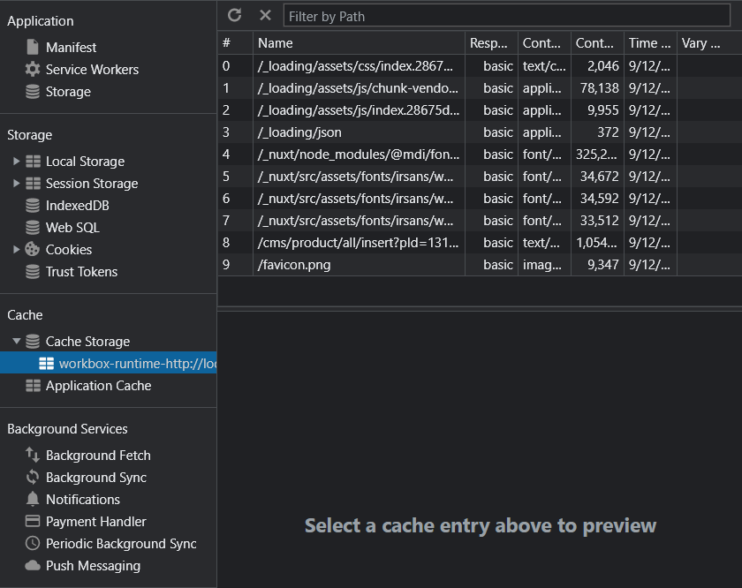
Task: Click Periodic Background Sync clock icon
Action: coord(33,544)
